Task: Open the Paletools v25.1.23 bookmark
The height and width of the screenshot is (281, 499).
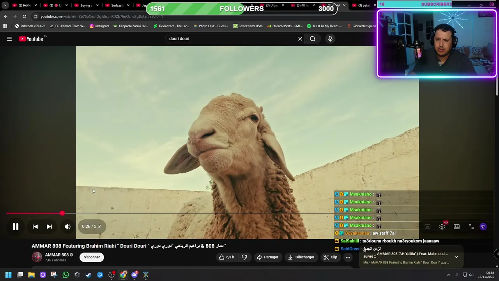Action: coord(30,26)
